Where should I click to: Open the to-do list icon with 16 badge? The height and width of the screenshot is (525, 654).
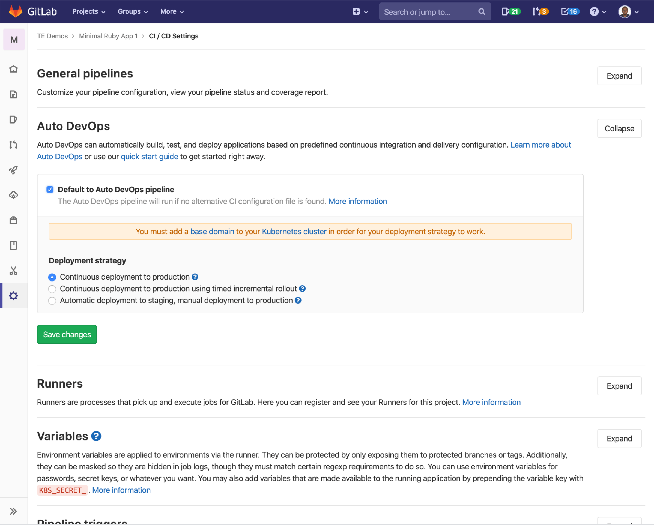pos(570,12)
